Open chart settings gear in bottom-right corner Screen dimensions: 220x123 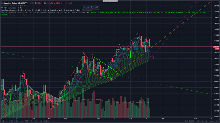(217, 121)
